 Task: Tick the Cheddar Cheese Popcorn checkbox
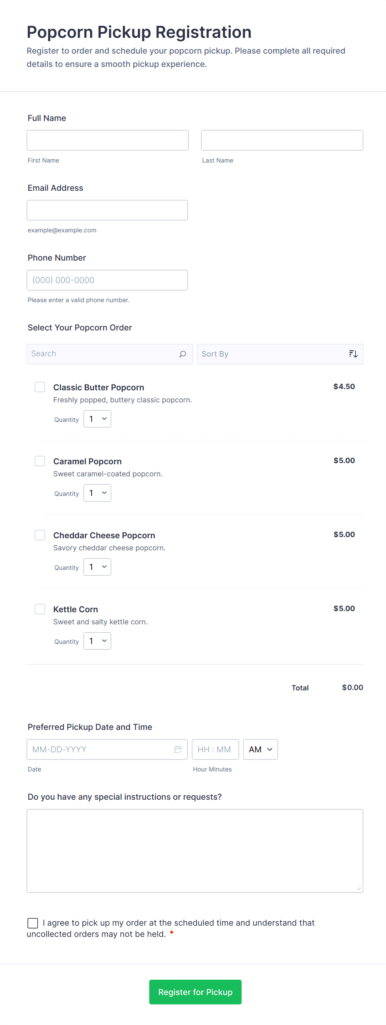pos(40,535)
